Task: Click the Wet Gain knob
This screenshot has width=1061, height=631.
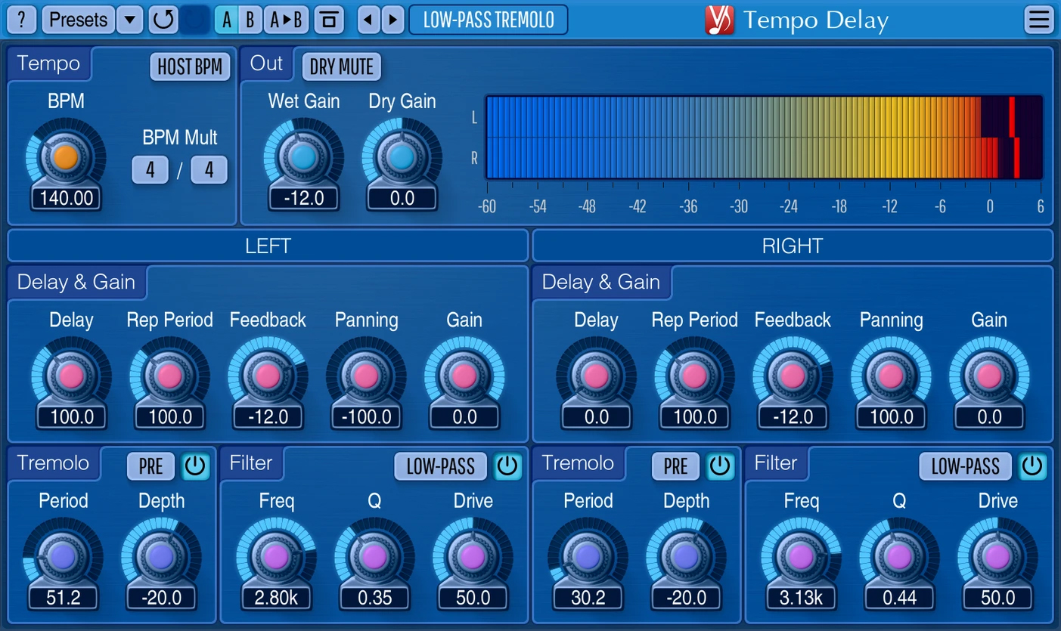Action: pyautogui.click(x=303, y=157)
